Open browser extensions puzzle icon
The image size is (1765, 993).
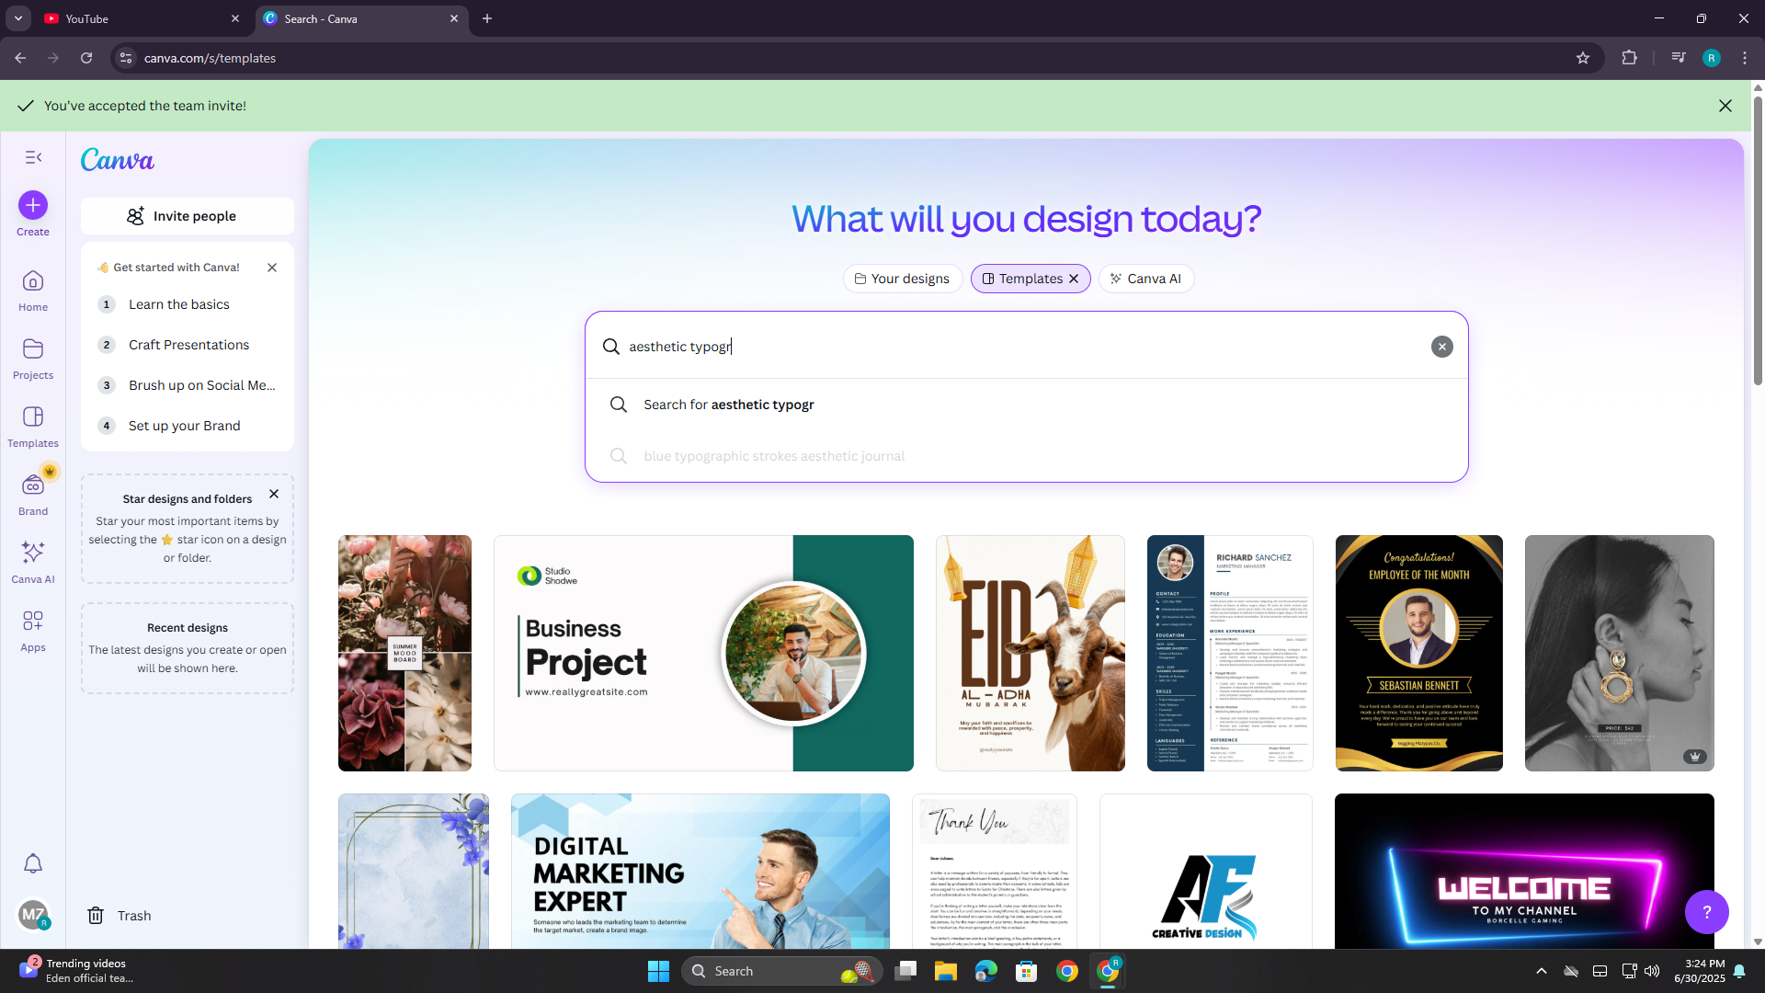coord(1630,58)
